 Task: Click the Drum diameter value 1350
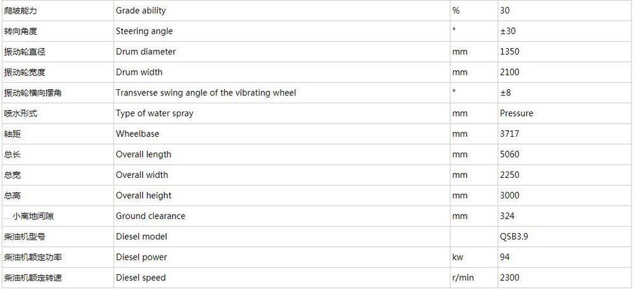[510, 52]
